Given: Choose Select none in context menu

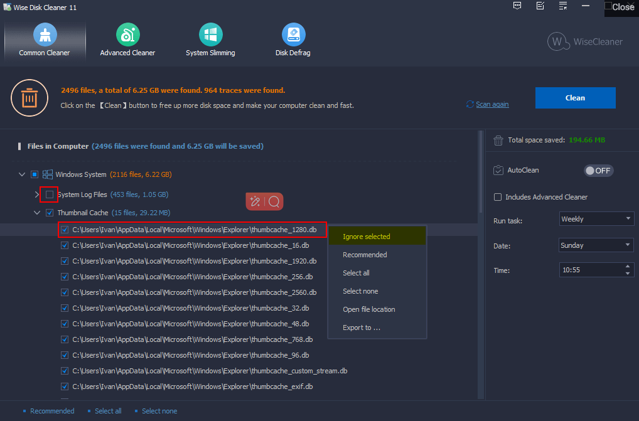Looking at the screenshot, I should [x=377, y=291].
